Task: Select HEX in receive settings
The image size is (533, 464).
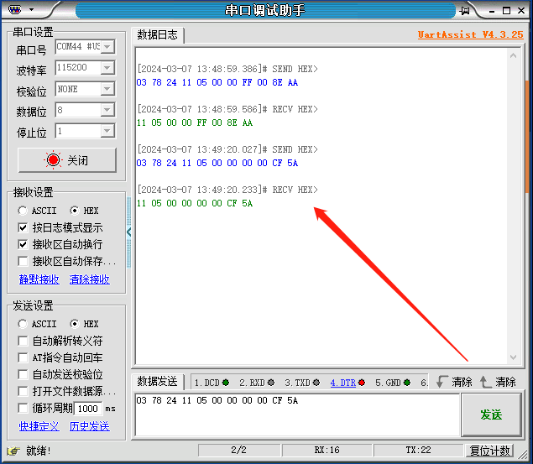Action: click(74, 211)
